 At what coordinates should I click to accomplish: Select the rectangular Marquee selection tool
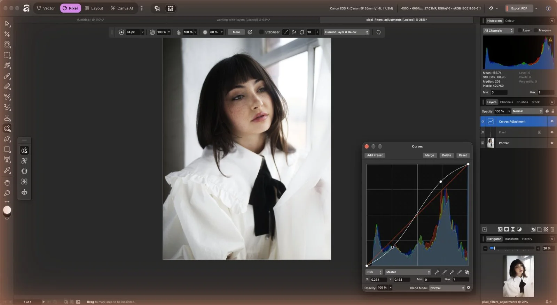[x=7, y=55]
